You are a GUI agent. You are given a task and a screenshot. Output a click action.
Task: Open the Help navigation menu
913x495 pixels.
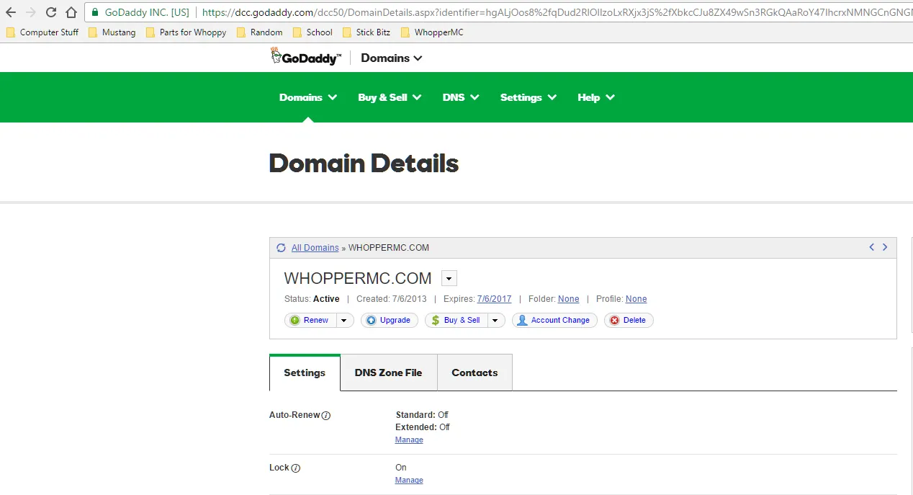point(596,97)
